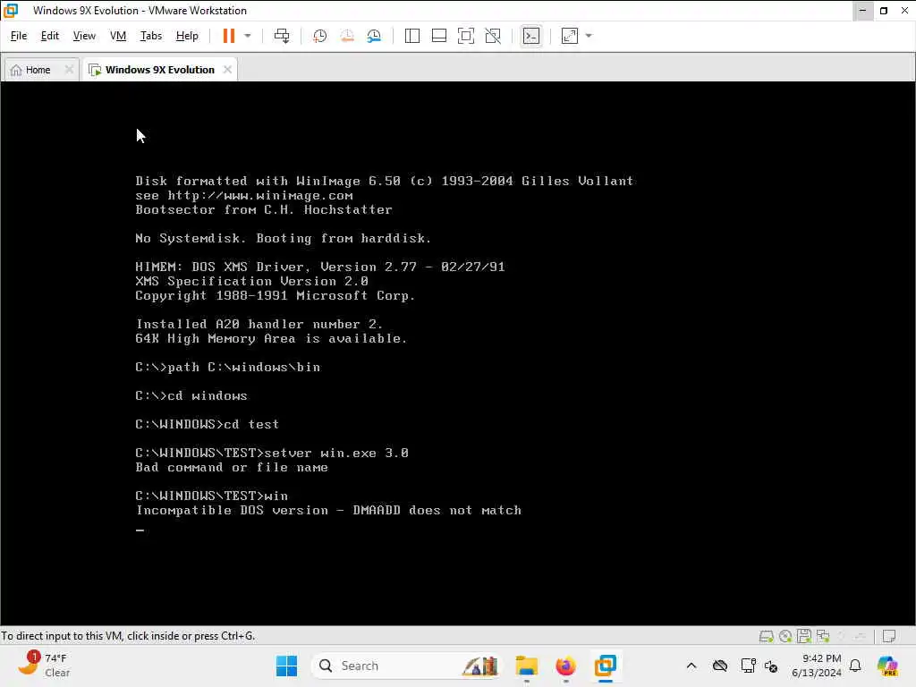Close the Home tab

click(69, 70)
